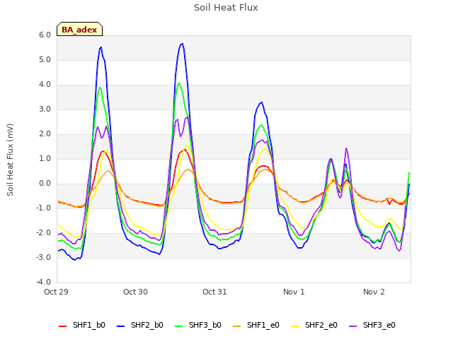Click the yellow SHF2_e0 legend swatch
The width and height of the screenshot is (453, 339).
pos(295,326)
